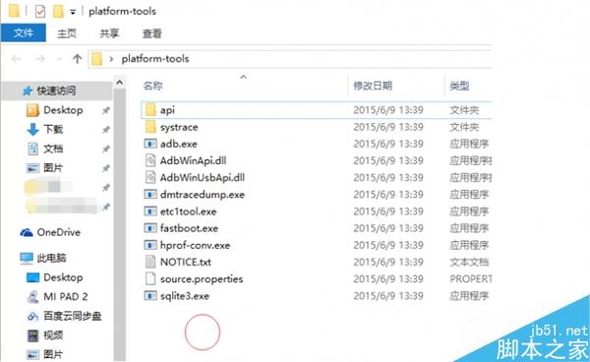Expand the address bar path chevron
590x362 pixels.
(x=111, y=59)
